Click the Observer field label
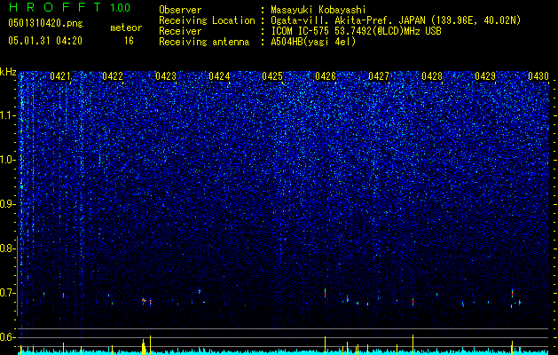The image size is (558, 355). (180, 10)
